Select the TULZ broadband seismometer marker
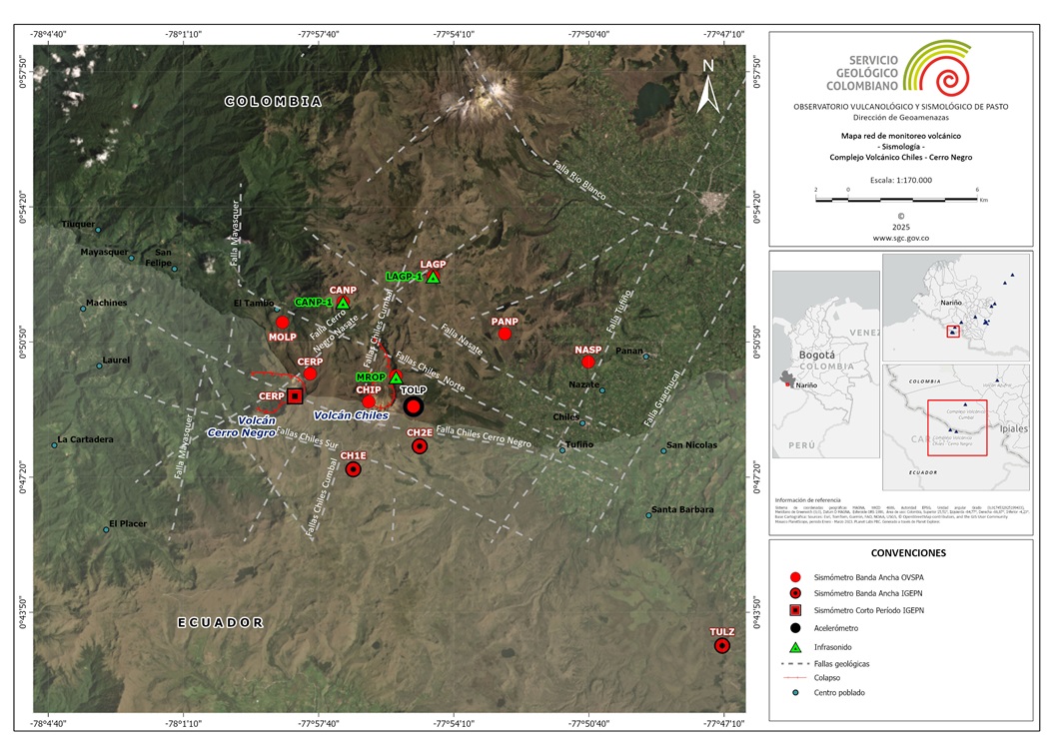1051x743 pixels. [x=722, y=647]
